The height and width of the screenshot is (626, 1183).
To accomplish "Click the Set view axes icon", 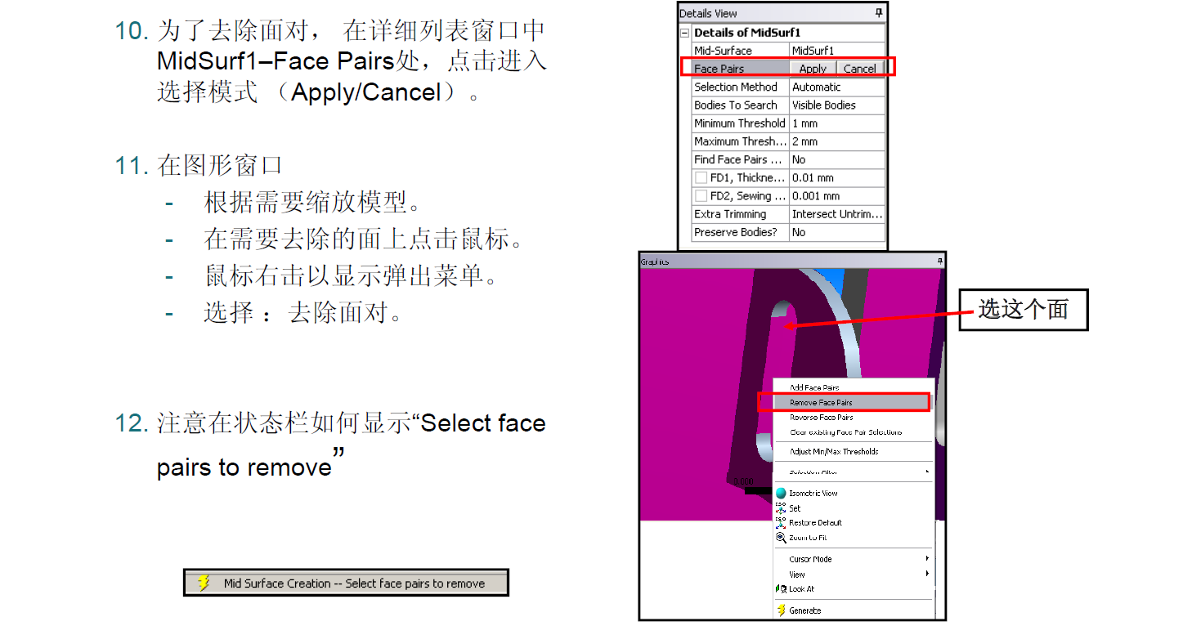I will pos(781,508).
